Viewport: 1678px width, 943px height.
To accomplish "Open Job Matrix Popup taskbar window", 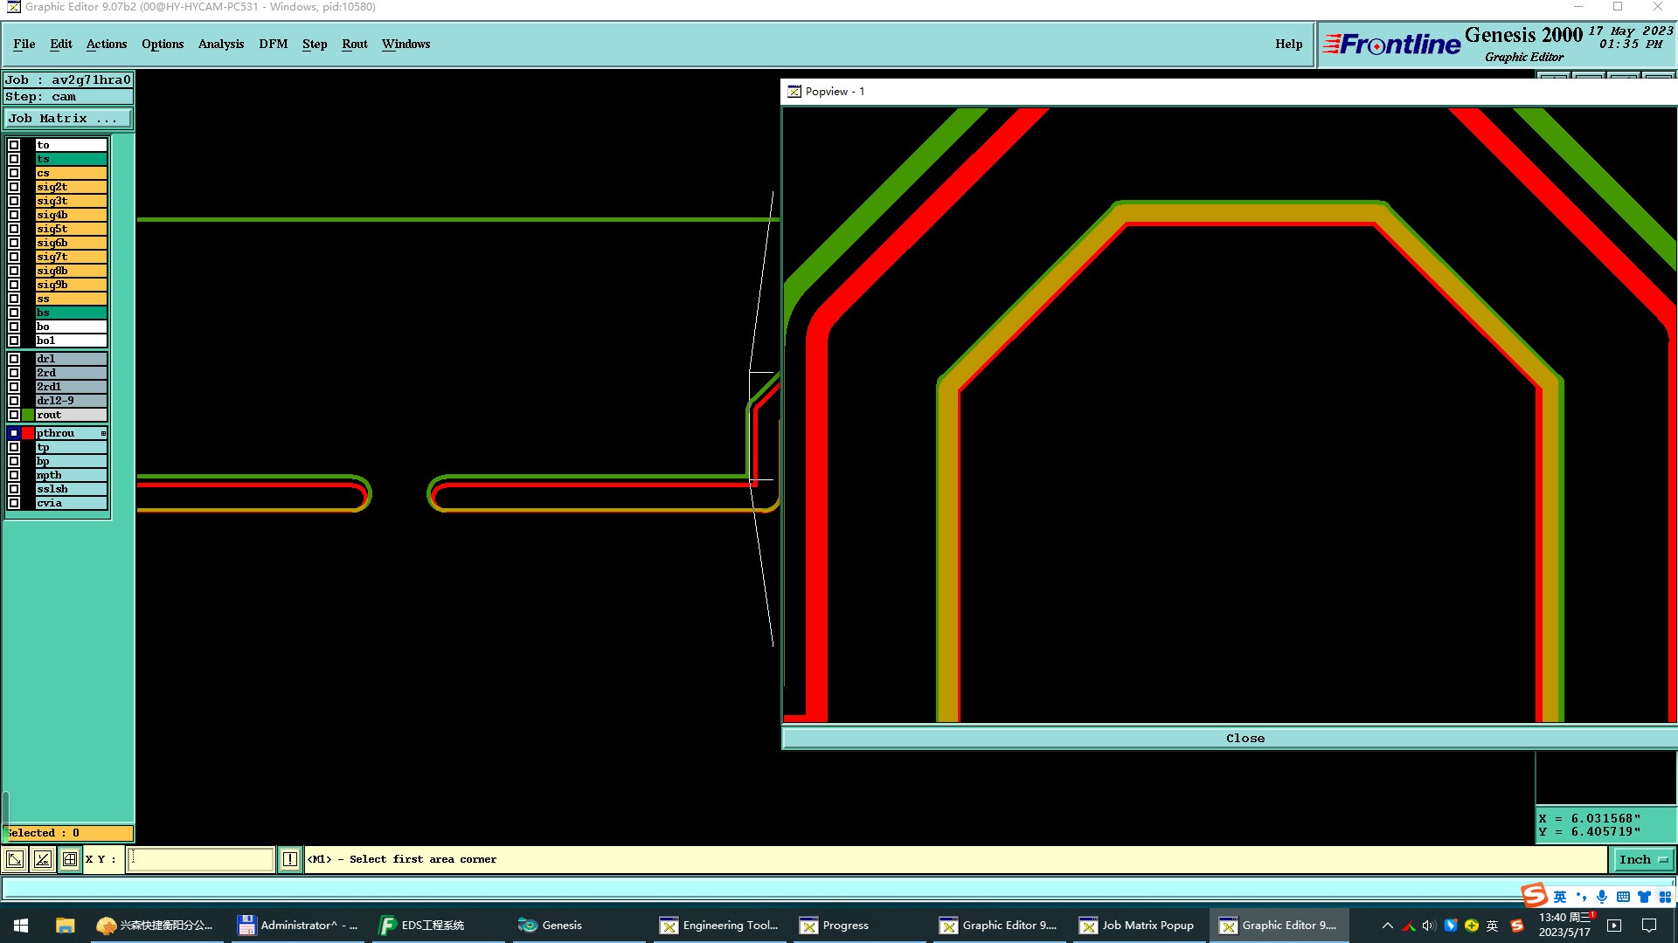I will tap(1137, 925).
